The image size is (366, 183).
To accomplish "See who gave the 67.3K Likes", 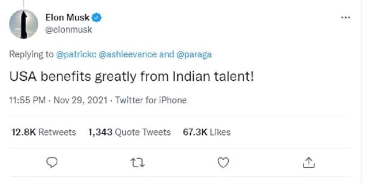I will [x=207, y=132].
